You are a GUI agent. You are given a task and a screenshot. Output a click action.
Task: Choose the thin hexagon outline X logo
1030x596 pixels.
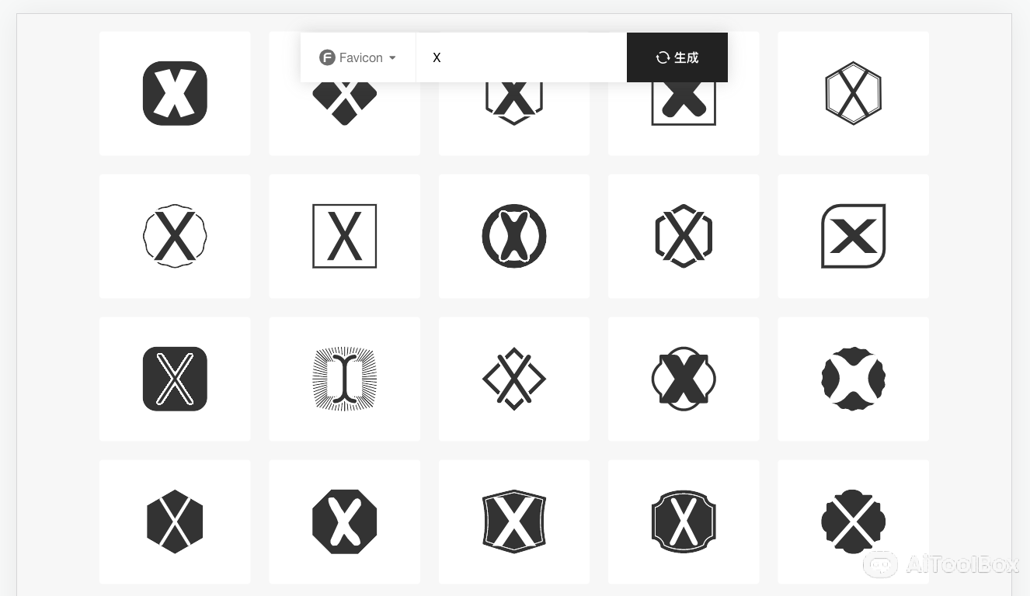pyautogui.click(x=853, y=93)
